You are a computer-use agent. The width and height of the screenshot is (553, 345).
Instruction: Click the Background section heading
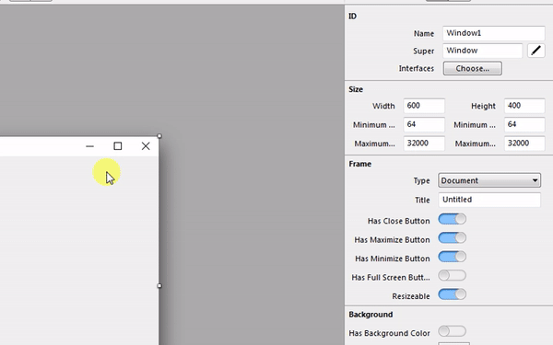click(371, 315)
